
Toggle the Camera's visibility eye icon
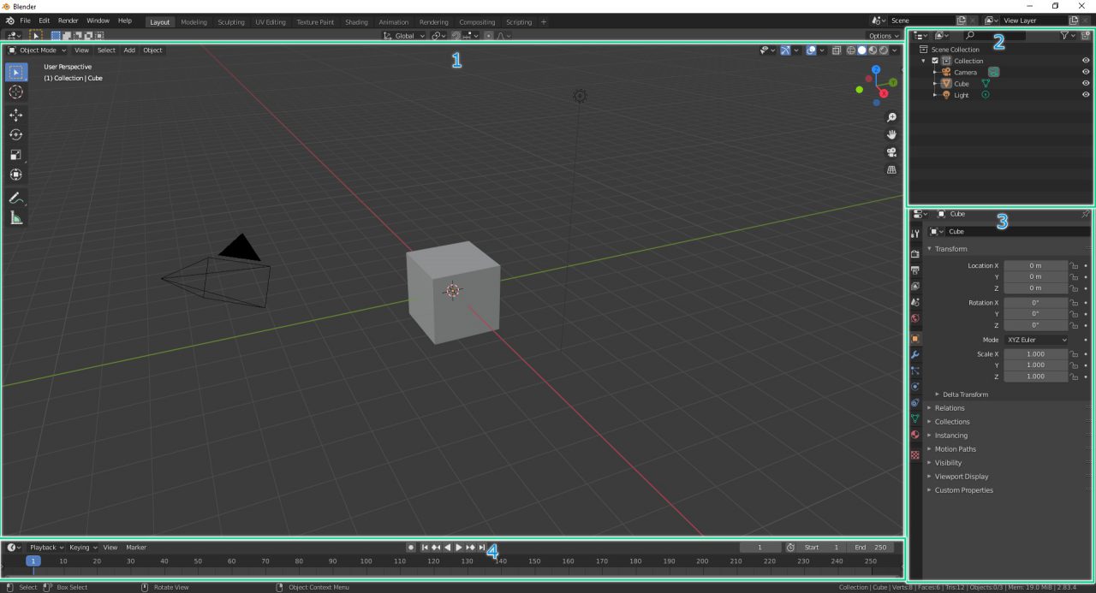pos(1085,72)
